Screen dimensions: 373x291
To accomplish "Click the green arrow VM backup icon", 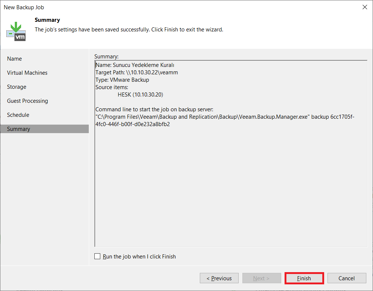I will point(16,31).
